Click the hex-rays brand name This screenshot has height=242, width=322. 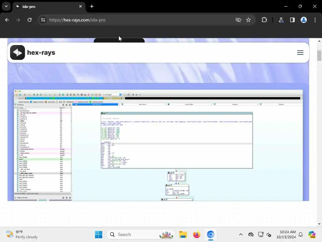[41, 53]
